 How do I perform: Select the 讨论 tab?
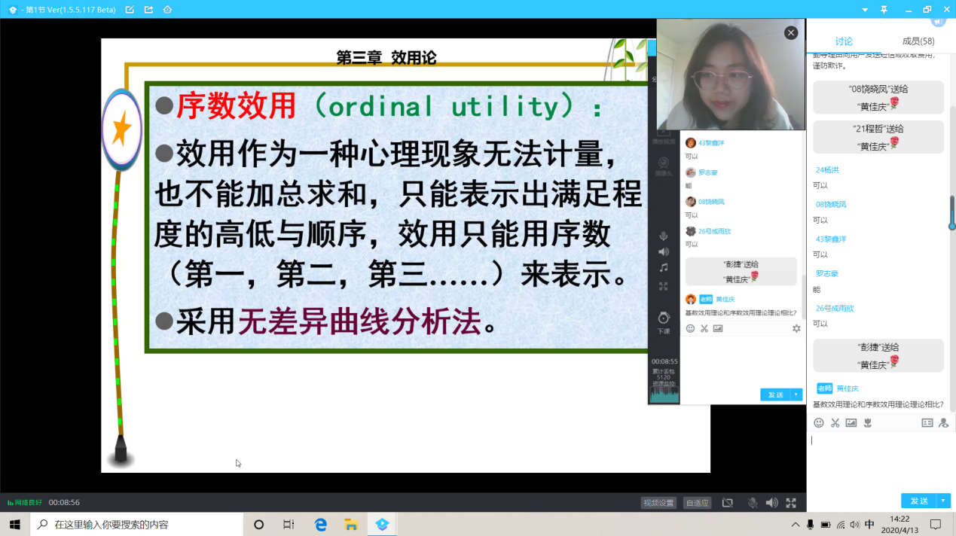[844, 41]
